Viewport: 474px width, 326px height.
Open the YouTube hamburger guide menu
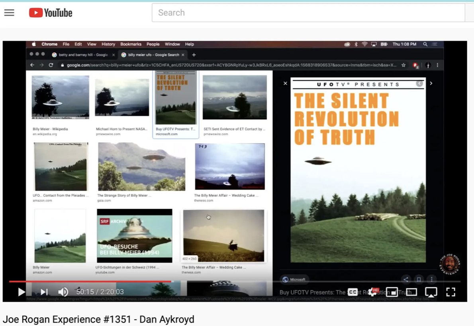9,13
